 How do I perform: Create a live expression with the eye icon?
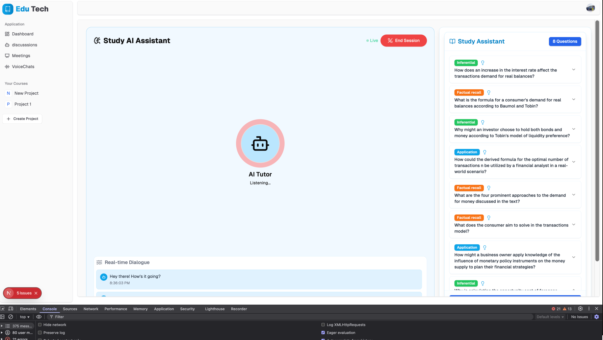click(x=39, y=317)
